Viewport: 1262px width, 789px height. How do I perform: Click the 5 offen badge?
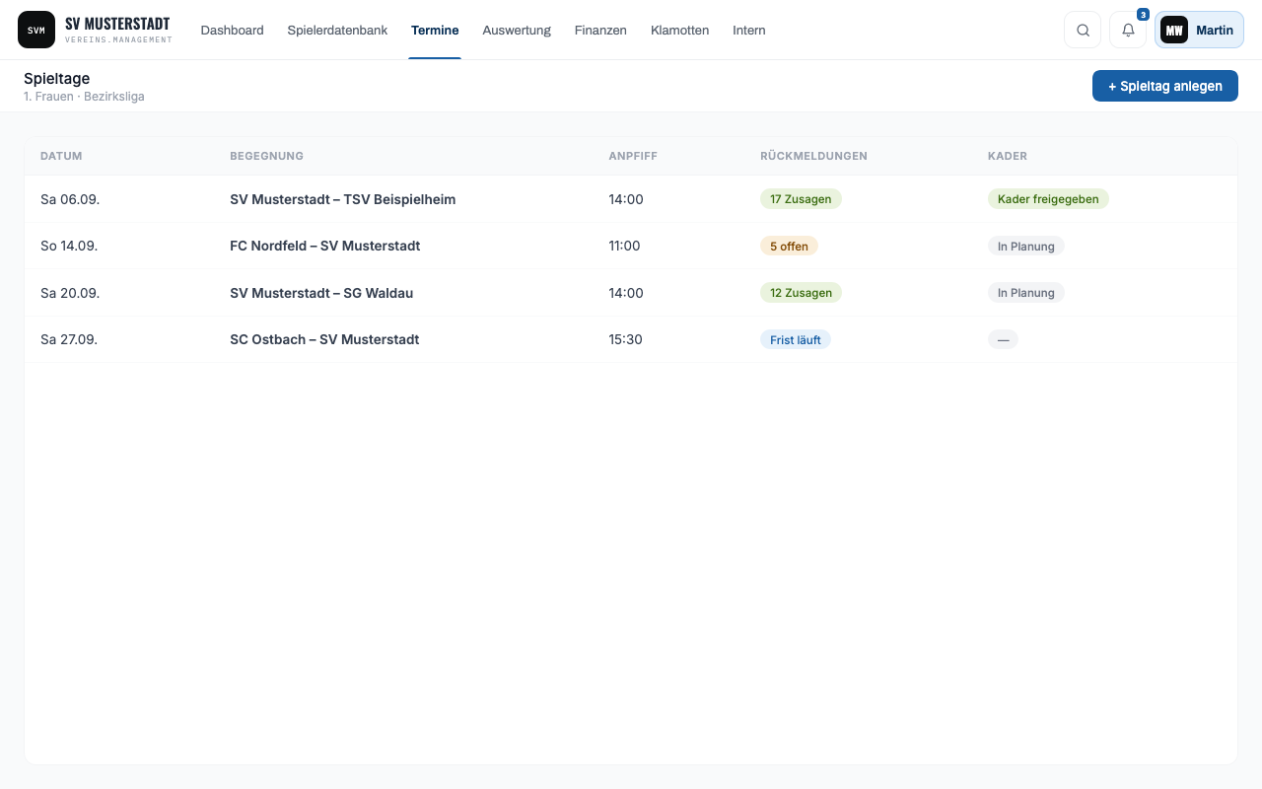pos(789,246)
